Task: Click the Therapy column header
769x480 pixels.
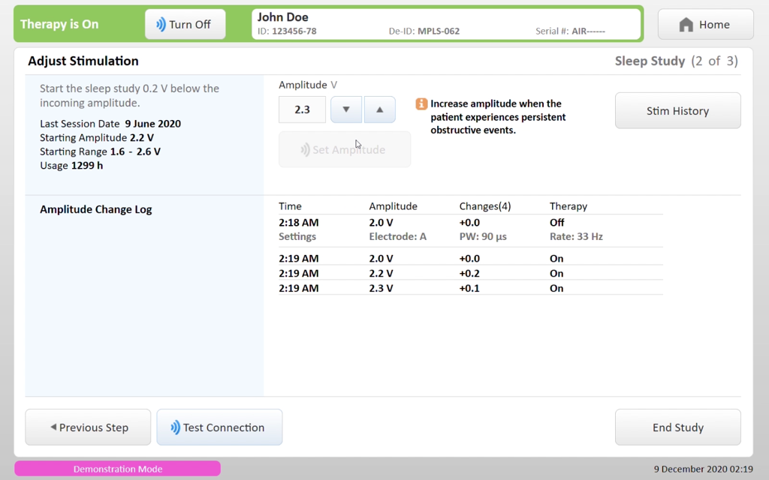Action: 568,206
